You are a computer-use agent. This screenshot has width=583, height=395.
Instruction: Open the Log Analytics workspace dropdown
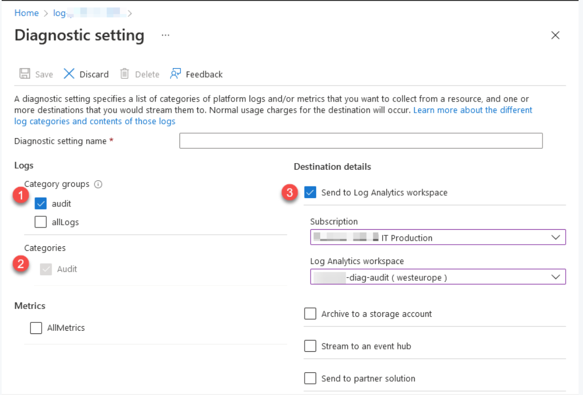tap(437, 277)
